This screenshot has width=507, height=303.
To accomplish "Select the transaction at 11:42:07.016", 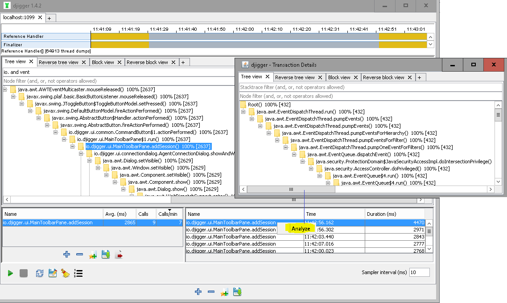I will click(305, 244).
